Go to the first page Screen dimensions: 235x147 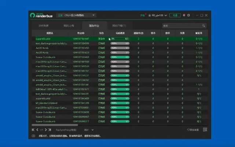pos(33,130)
